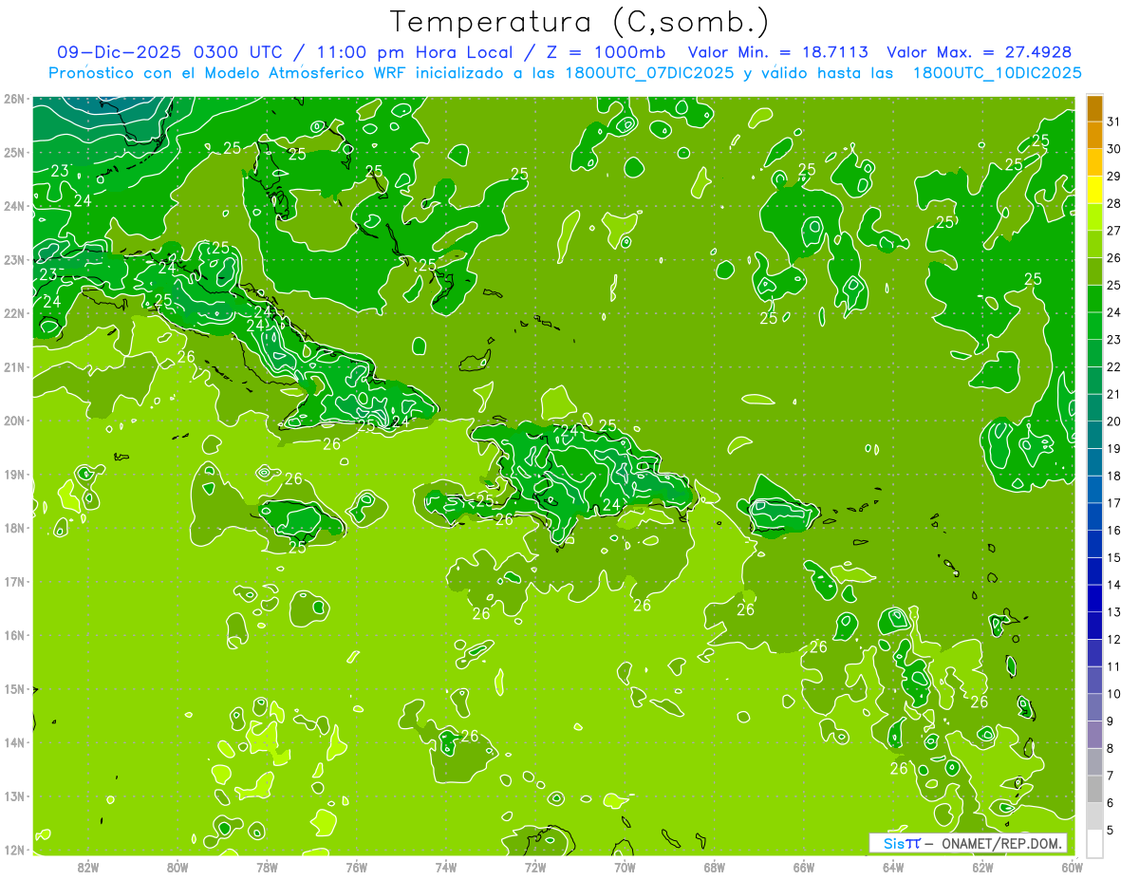Click the yellow swatch between 28 and 29
The width and height of the screenshot is (1139, 880).
click(x=1094, y=190)
